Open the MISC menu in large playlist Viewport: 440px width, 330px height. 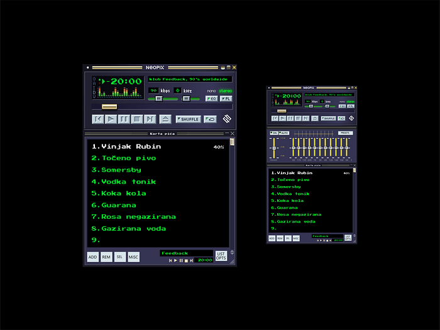tap(133, 257)
